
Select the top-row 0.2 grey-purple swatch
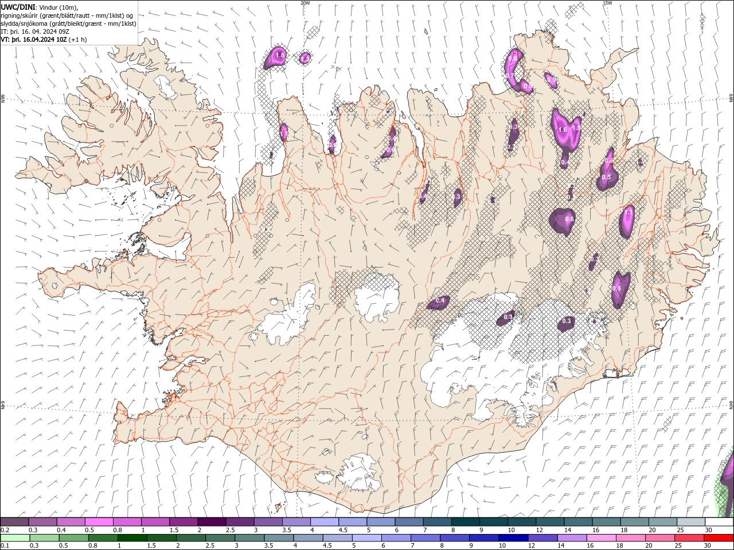click(x=15, y=522)
